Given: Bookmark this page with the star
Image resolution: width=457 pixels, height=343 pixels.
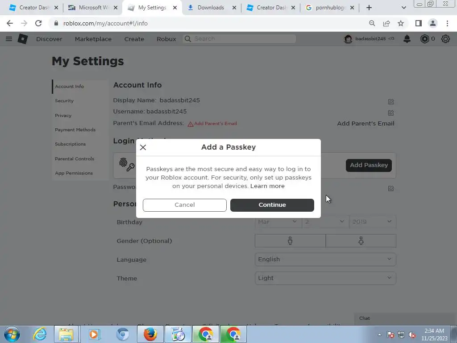Looking at the screenshot, I should (x=401, y=23).
